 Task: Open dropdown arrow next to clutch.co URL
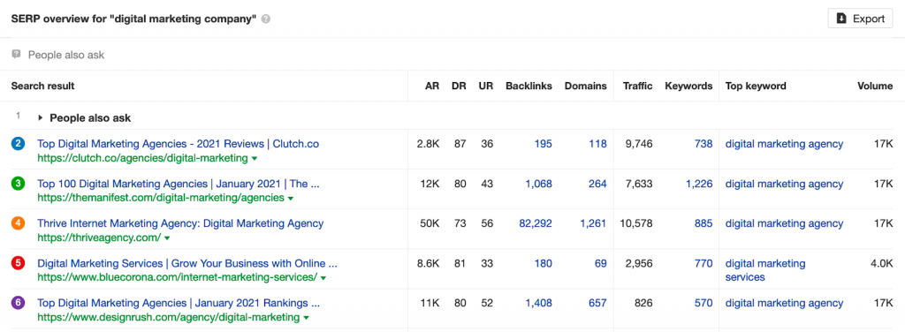coord(254,158)
